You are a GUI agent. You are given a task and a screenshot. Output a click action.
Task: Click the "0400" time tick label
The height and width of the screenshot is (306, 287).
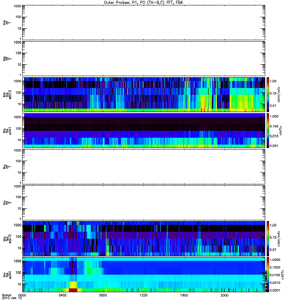coord(63,295)
